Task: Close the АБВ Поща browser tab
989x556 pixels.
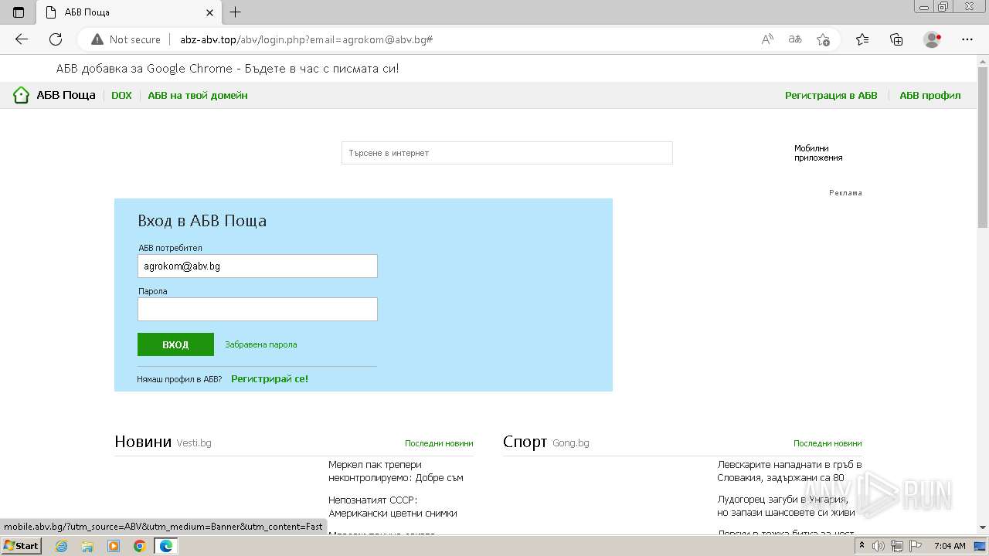Action: coord(209,12)
